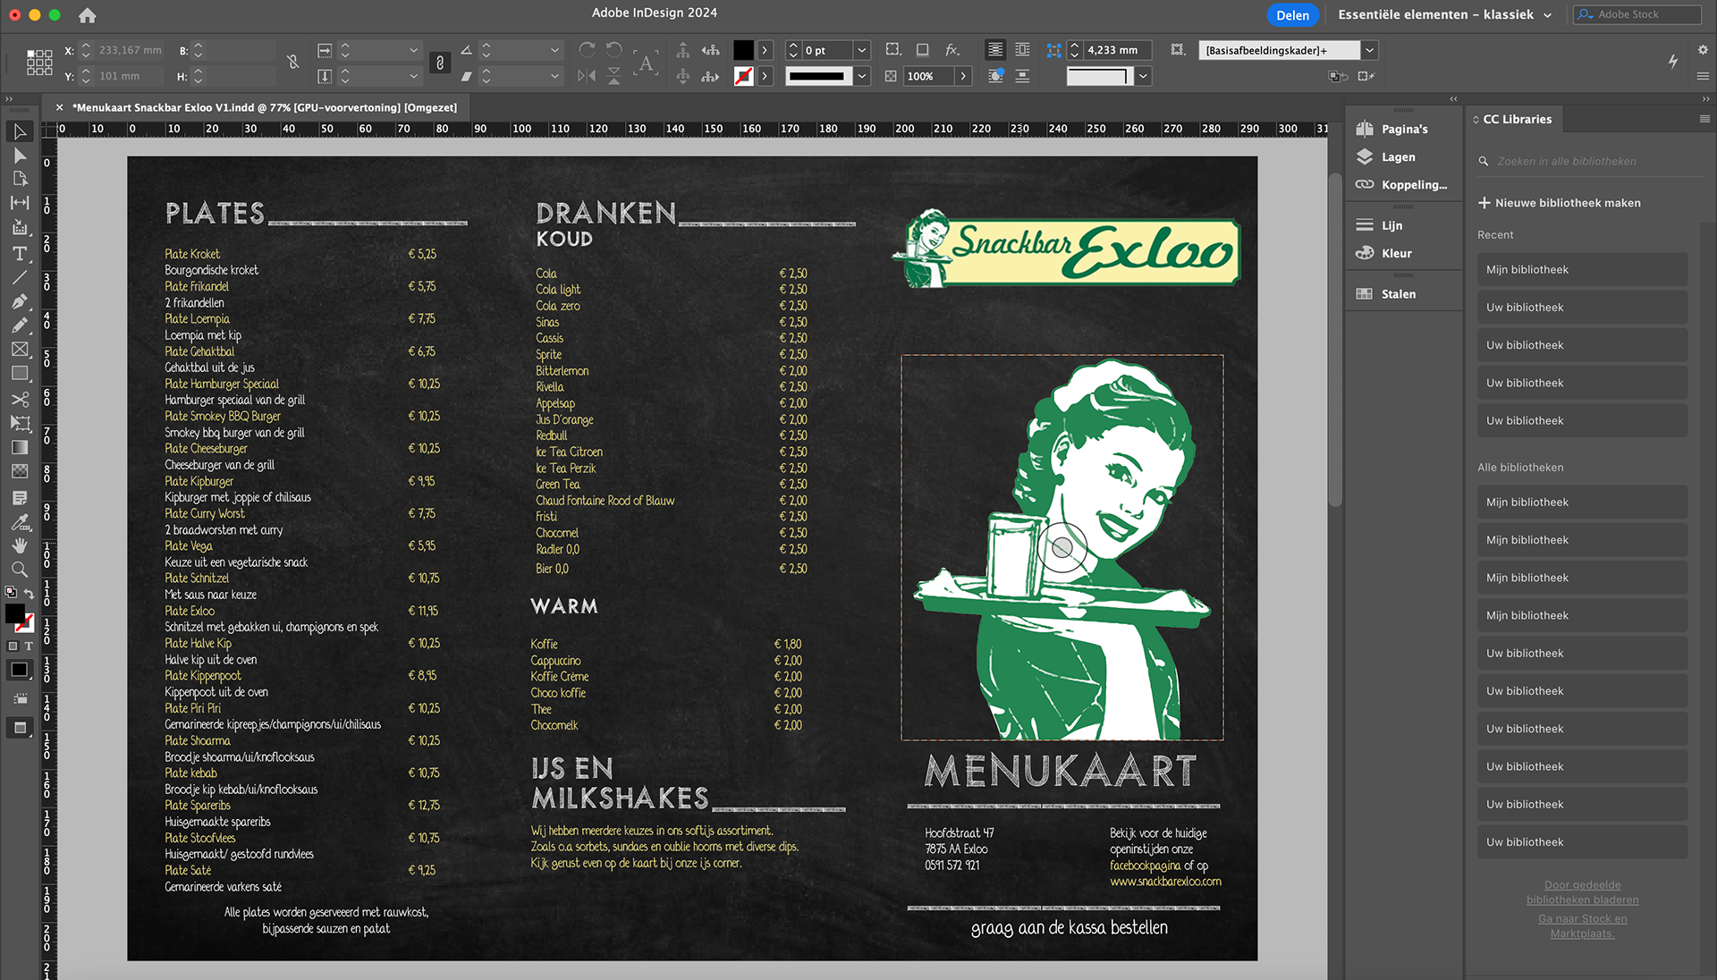Click the reference point locator grid
1717x980 pixels.
click(x=39, y=63)
